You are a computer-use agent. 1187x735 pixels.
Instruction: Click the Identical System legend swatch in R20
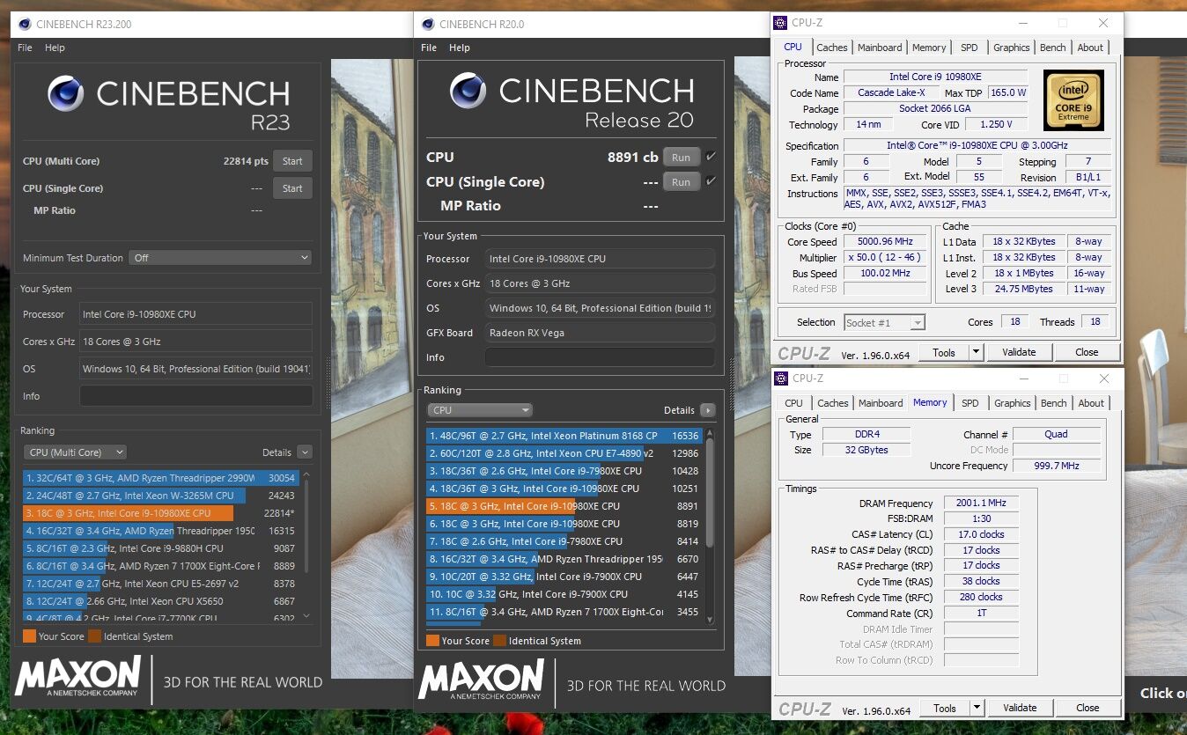click(x=500, y=641)
